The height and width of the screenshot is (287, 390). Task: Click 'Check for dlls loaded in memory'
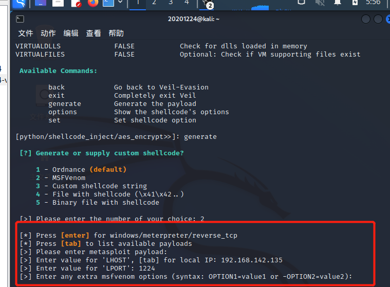click(244, 46)
